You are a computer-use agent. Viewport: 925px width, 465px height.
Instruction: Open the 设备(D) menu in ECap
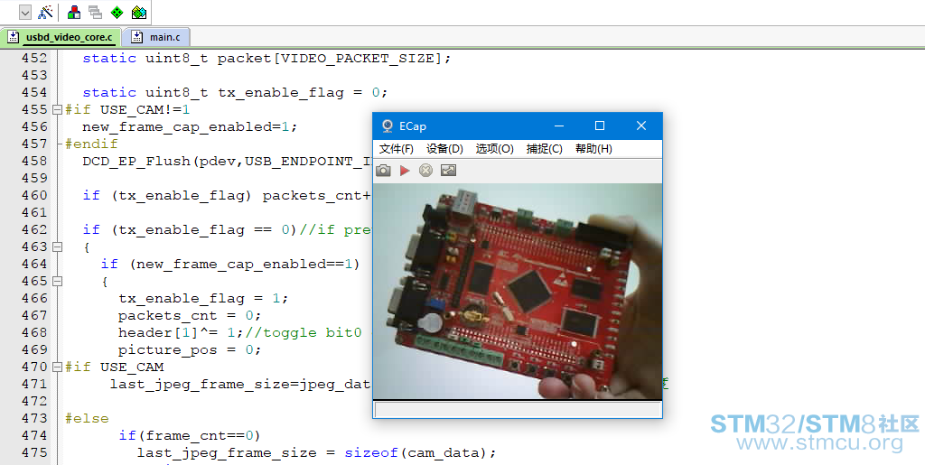444,149
